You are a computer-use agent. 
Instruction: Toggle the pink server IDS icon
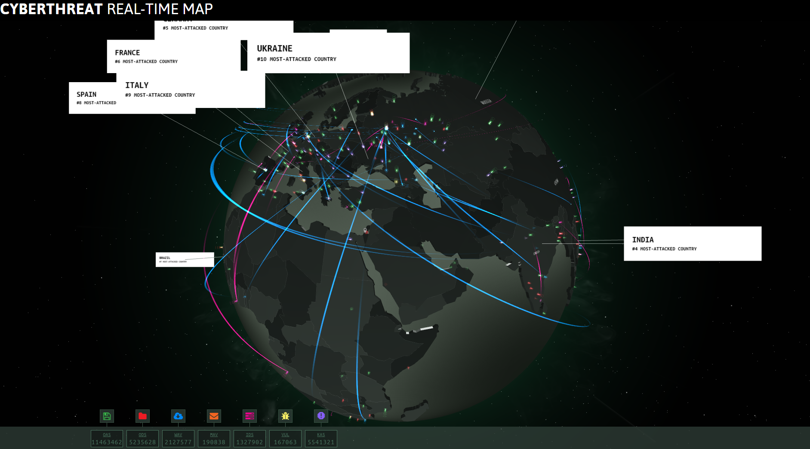[249, 416]
